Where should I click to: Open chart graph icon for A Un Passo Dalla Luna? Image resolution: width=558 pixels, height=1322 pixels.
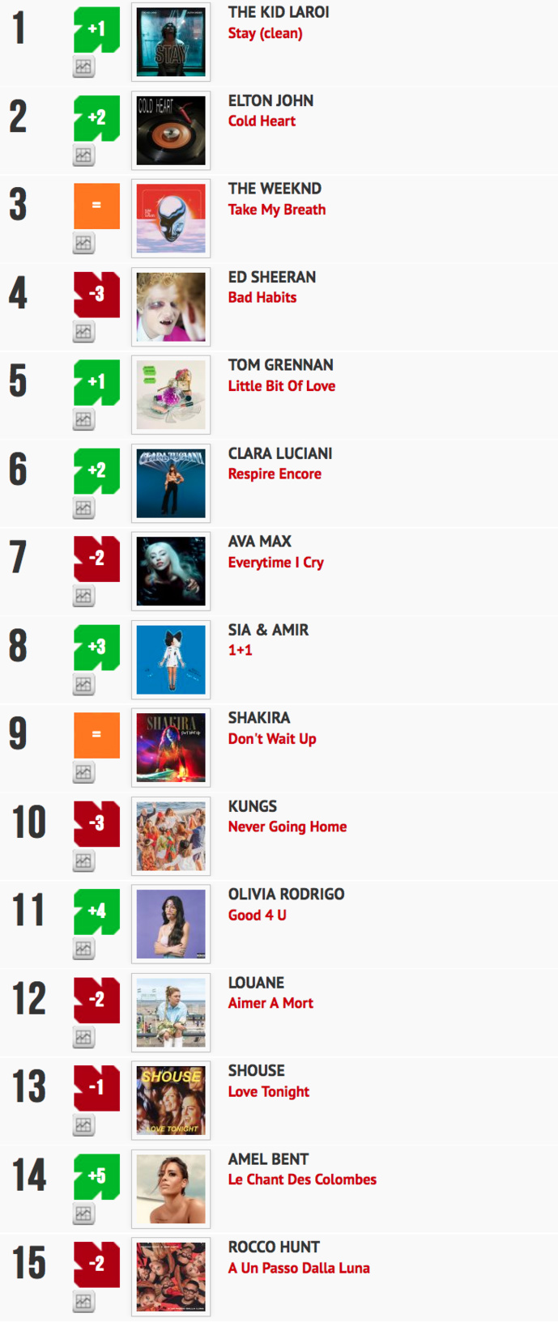83,1302
